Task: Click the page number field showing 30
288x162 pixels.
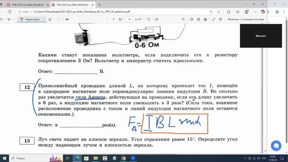Action: pos(130,19)
